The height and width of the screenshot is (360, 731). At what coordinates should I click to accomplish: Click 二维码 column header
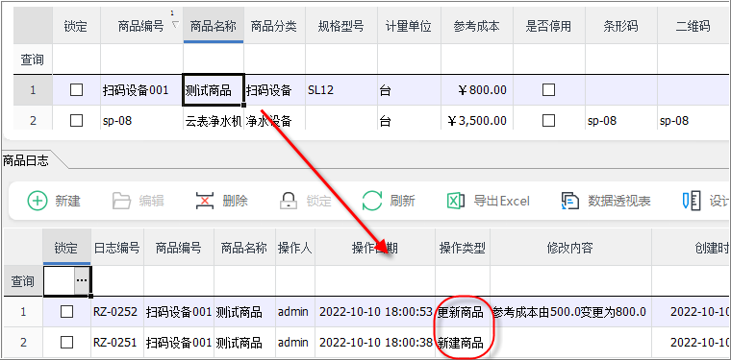pyautogui.click(x=693, y=26)
